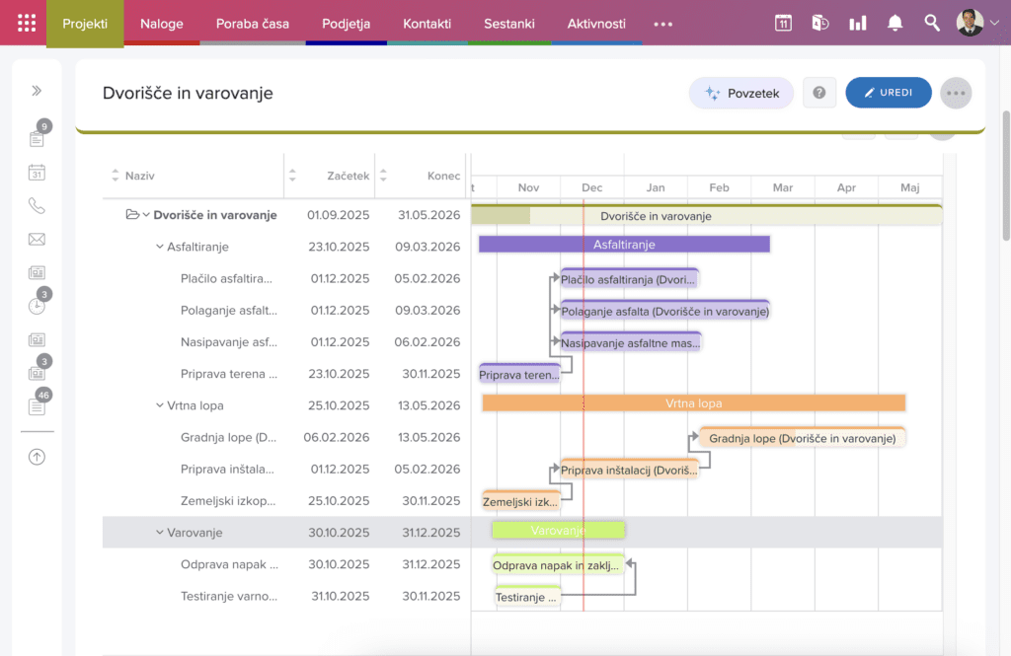The width and height of the screenshot is (1011, 656).
Task: Expand the left sidebar with double chevron
Action: [37, 91]
